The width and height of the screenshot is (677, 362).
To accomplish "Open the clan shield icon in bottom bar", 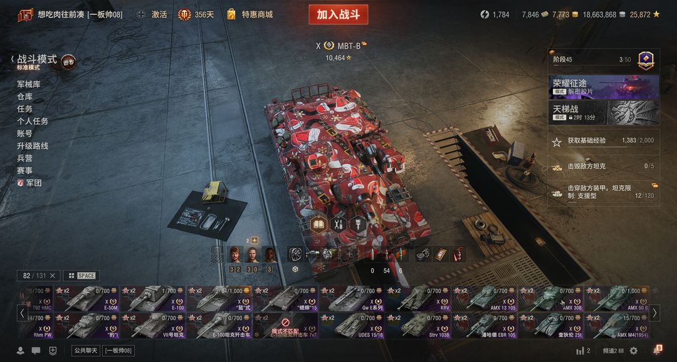I will click(53, 351).
